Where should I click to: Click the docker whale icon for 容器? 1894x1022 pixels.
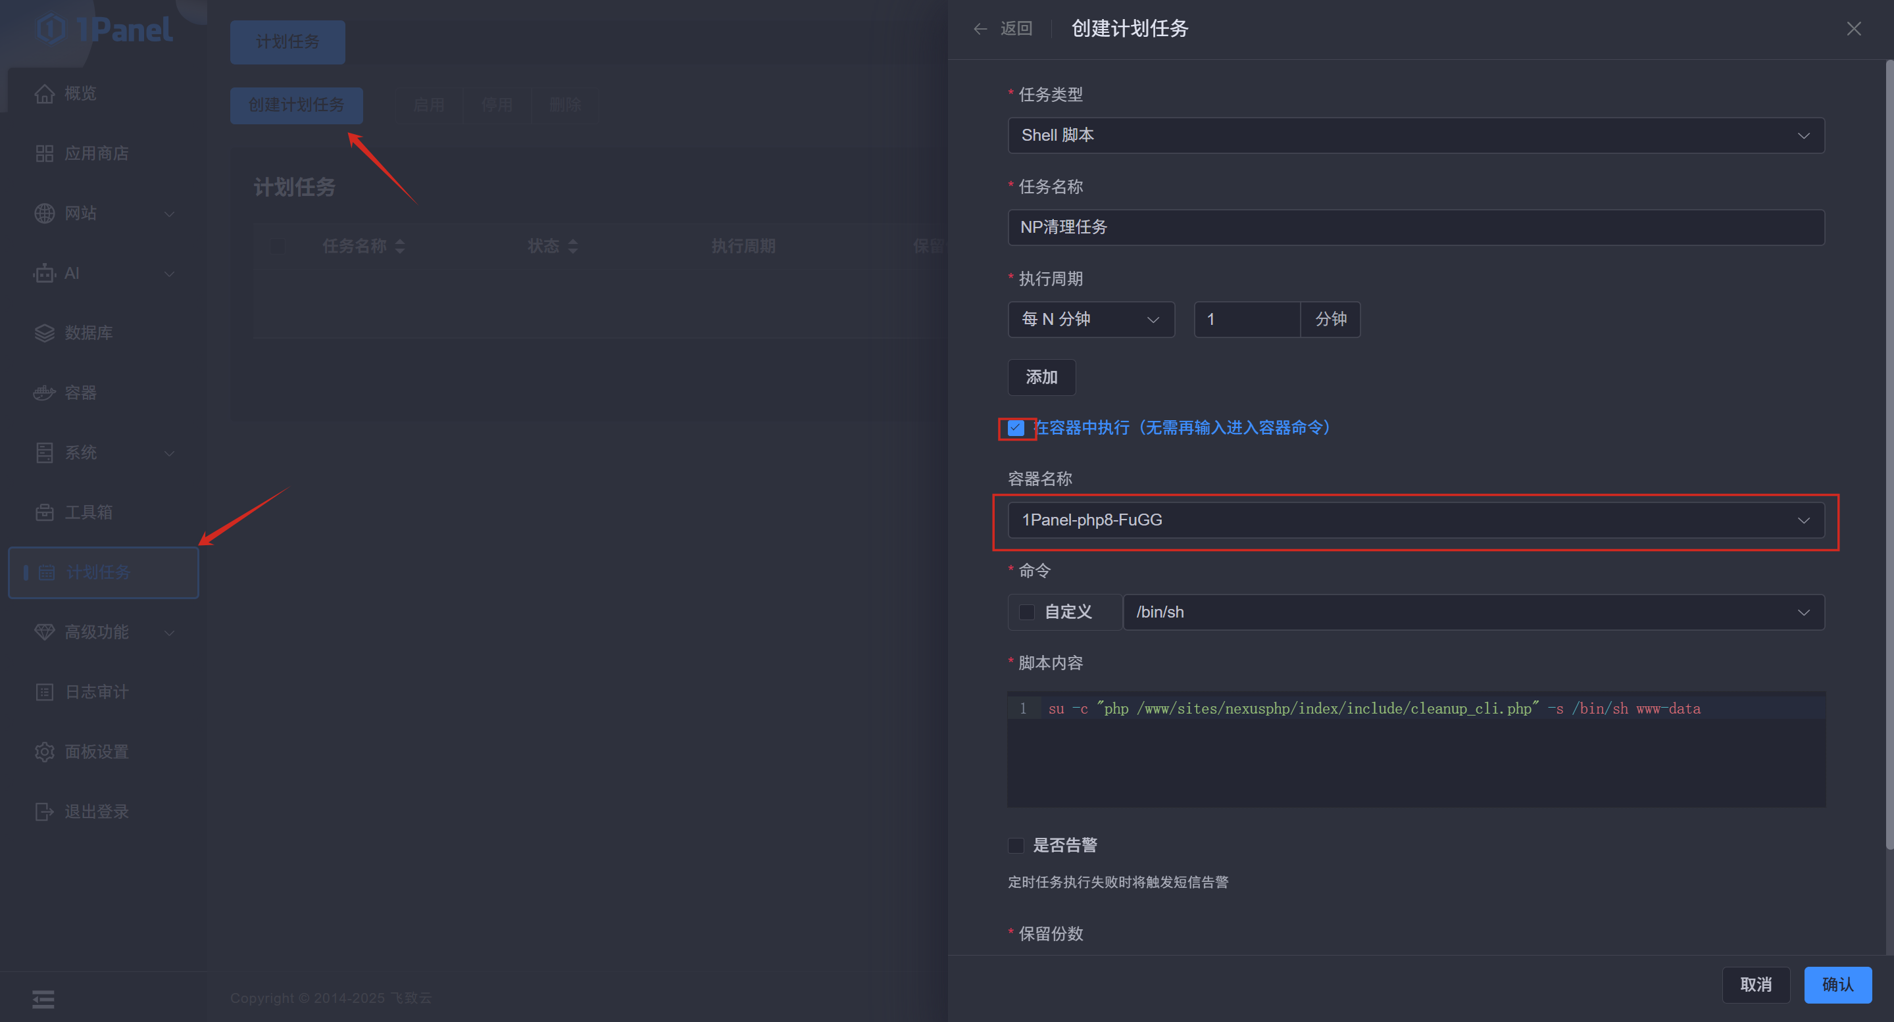pos(44,393)
